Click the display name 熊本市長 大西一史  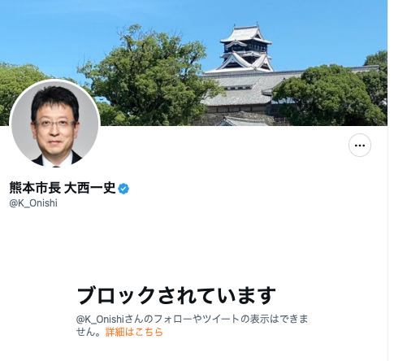pos(63,188)
